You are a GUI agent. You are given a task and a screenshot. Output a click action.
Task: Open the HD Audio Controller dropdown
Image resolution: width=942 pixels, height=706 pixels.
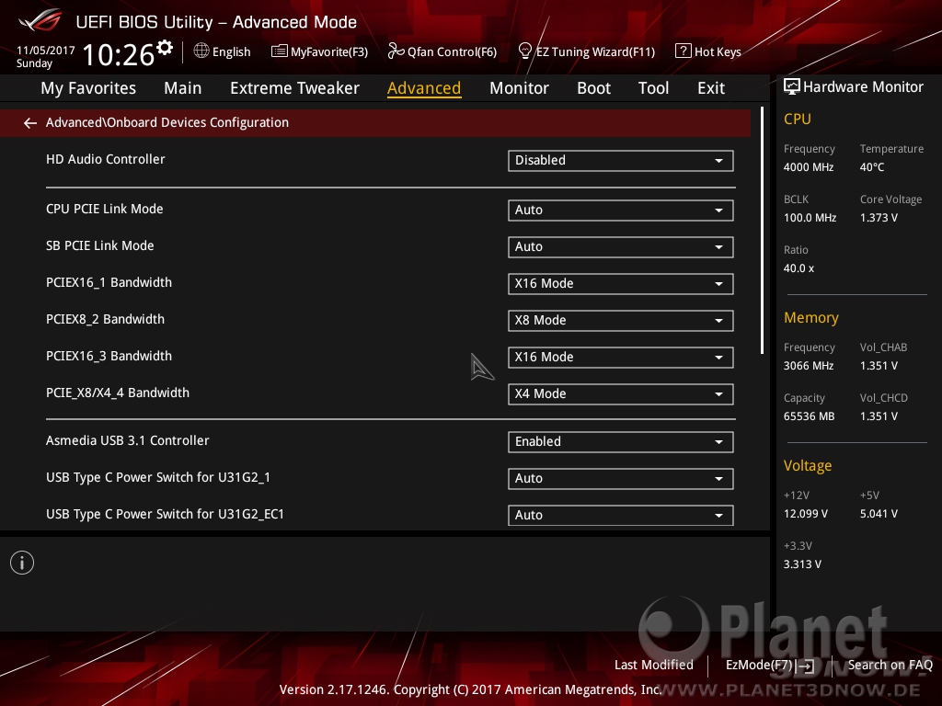click(x=620, y=160)
